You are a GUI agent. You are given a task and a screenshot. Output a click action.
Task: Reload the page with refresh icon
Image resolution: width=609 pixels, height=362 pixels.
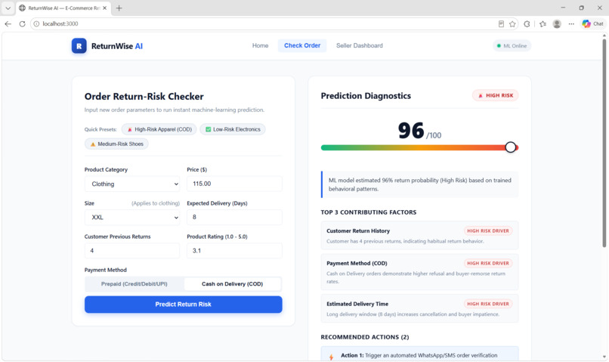click(x=22, y=23)
